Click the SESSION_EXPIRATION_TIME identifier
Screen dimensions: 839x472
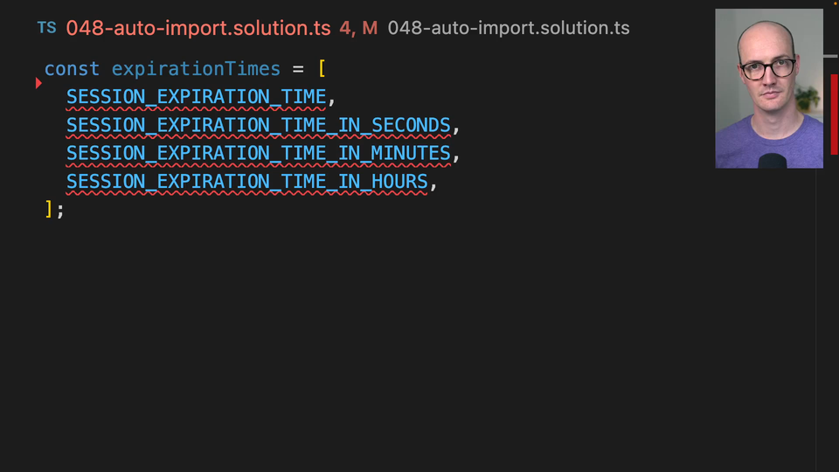[196, 97]
